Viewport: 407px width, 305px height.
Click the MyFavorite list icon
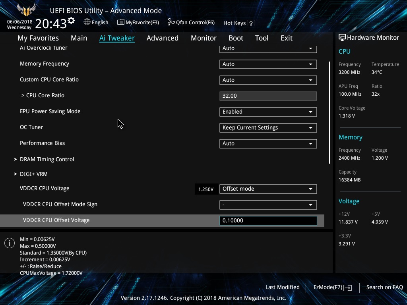pyautogui.click(x=121, y=22)
